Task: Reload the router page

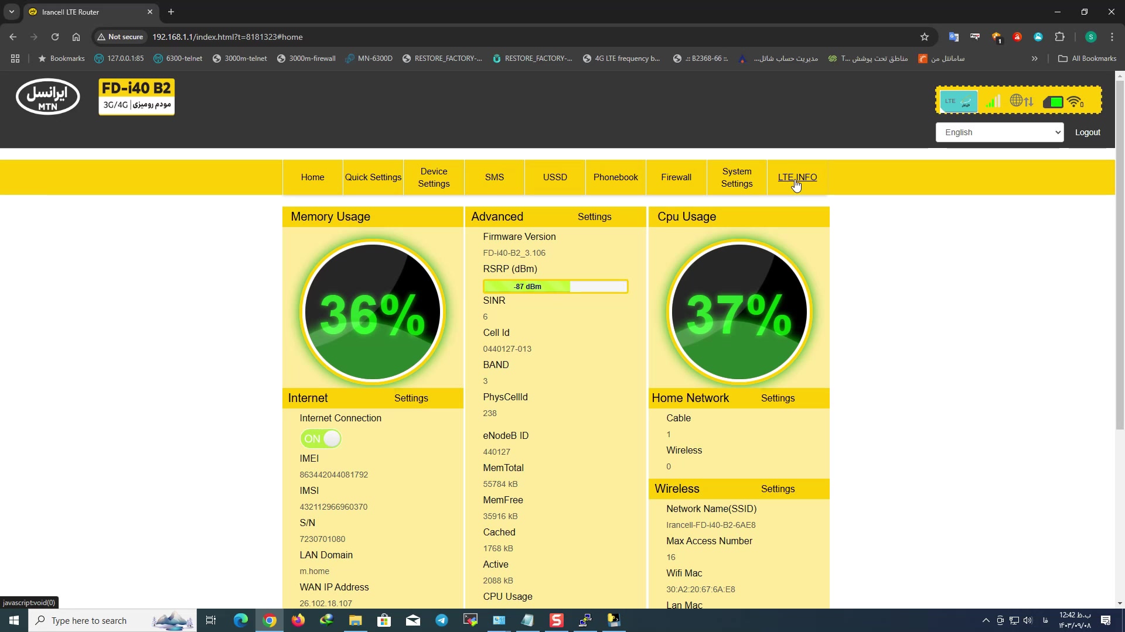Action: pos(55,37)
